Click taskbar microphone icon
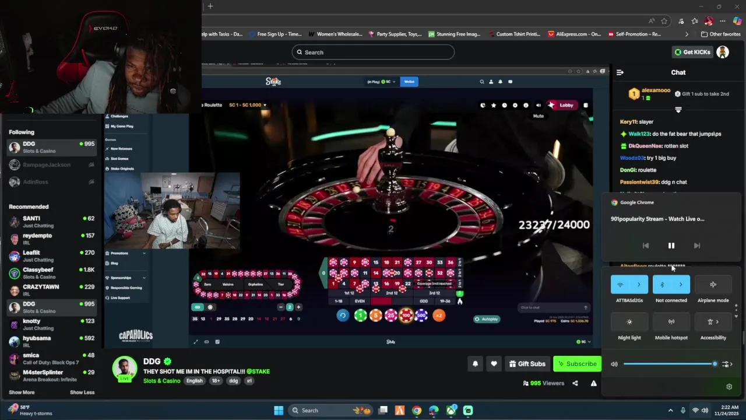Image resolution: width=746 pixels, height=420 pixels. [x=683, y=411]
